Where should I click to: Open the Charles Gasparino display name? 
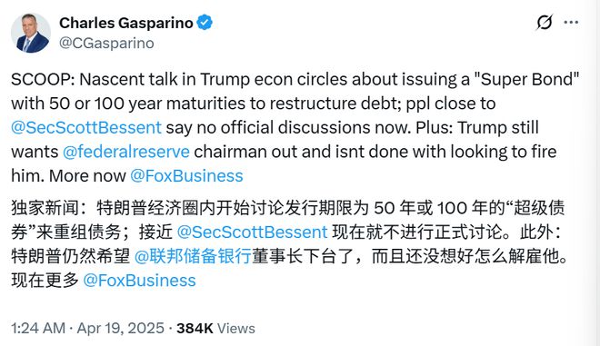point(125,23)
